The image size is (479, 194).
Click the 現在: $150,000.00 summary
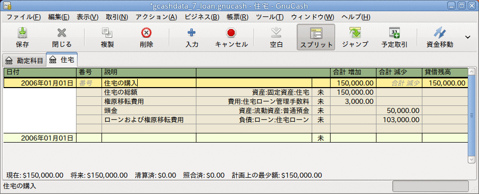click(x=35, y=175)
